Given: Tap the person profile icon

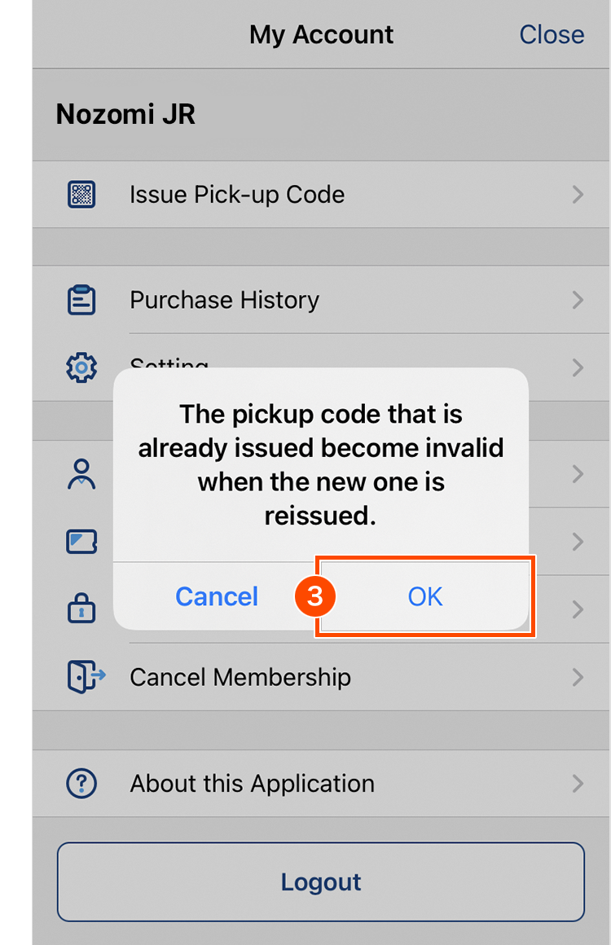Looking at the screenshot, I should click(x=81, y=473).
